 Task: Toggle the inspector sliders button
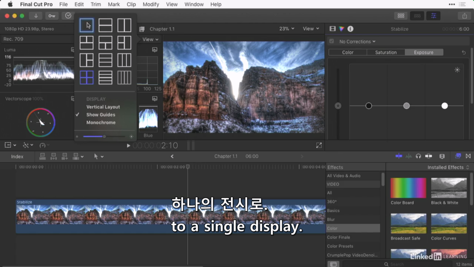(x=433, y=16)
